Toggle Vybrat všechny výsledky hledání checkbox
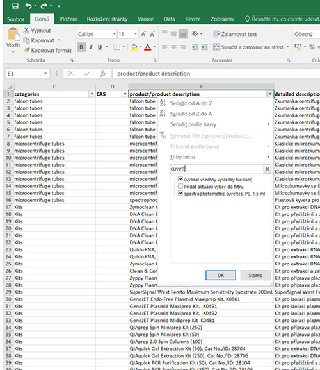 pos(180,179)
